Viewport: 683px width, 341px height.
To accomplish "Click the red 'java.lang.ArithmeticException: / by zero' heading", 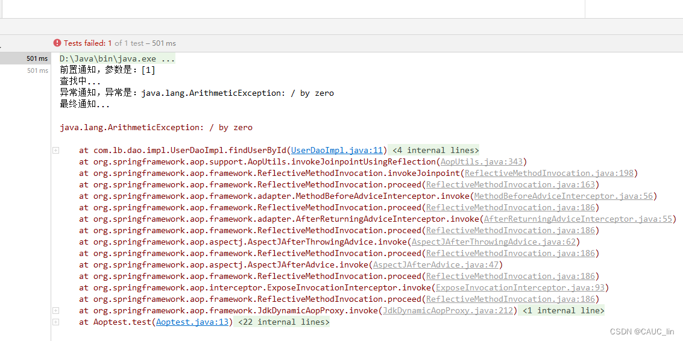I will click(156, 128).
